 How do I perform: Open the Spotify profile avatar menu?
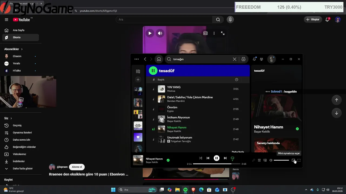[271, 59]
